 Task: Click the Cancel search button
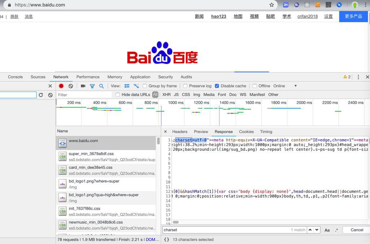coord(357,230)
